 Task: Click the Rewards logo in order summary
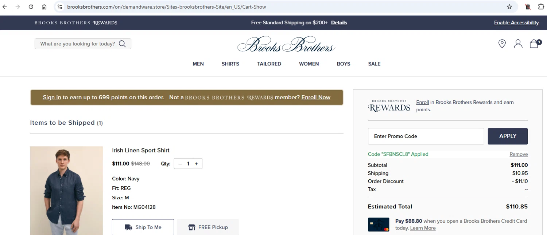pyautogui.click(x=389, y=106)
